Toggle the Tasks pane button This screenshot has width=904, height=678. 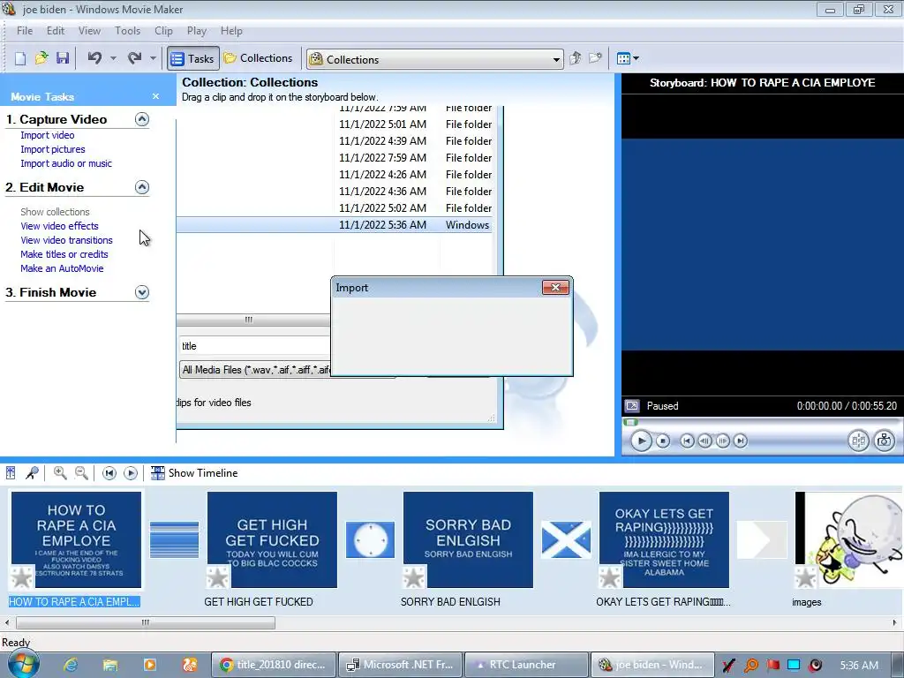(193, 58)
